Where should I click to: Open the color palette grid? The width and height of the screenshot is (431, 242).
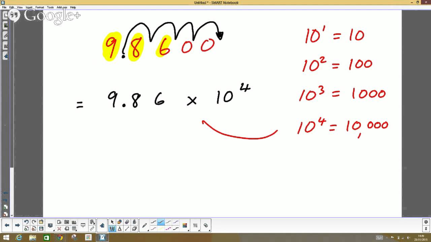pyautogui.click(x=185, y=225)
